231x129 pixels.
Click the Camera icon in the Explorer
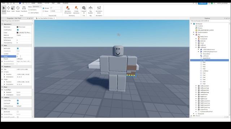pyautogui.click(x=196, y=26)
